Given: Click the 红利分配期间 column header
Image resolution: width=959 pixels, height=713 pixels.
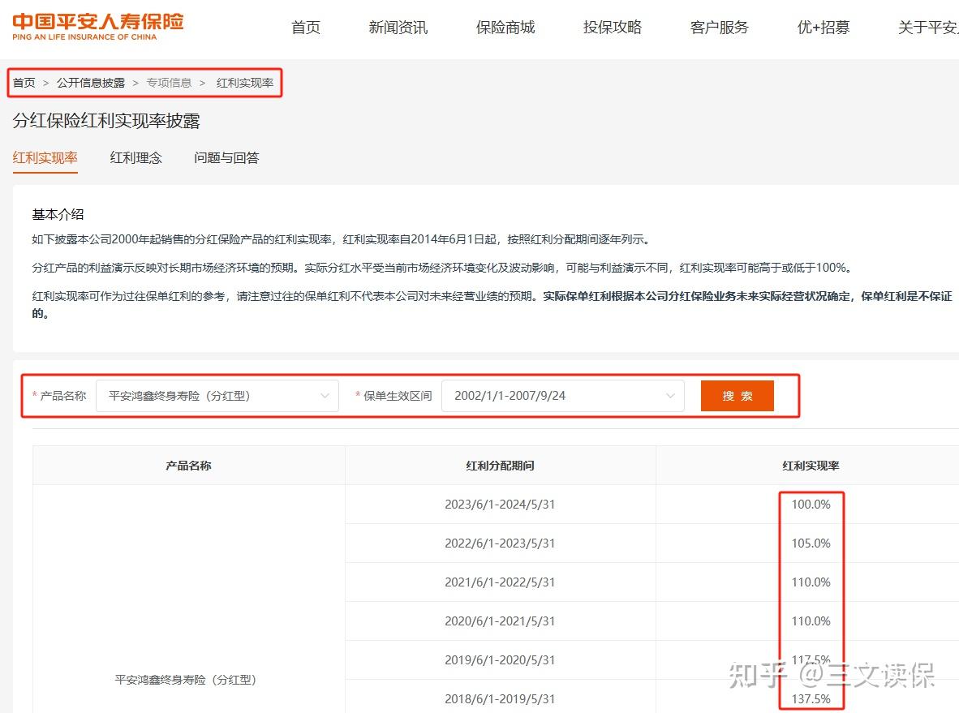Looking at the screenshot, I should 501,466.
